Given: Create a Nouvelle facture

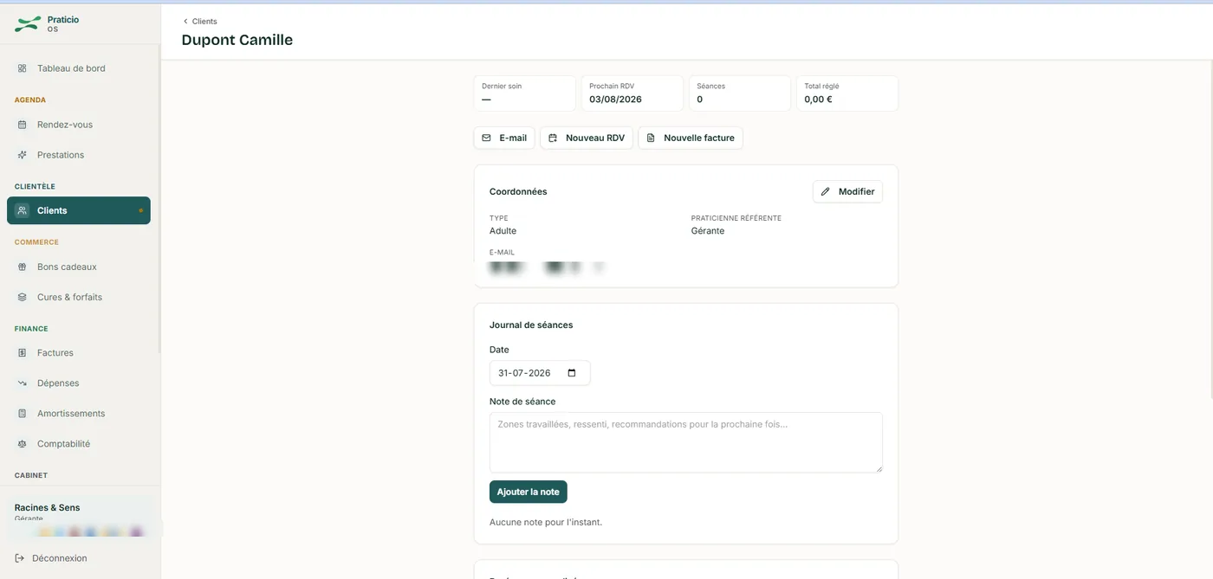Looking at the screenshot, I should (x=691, y=138).
